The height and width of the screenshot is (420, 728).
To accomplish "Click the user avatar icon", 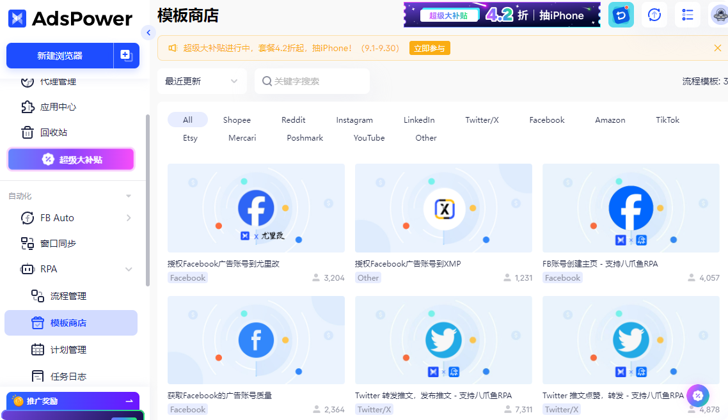I will coord(719,15).
